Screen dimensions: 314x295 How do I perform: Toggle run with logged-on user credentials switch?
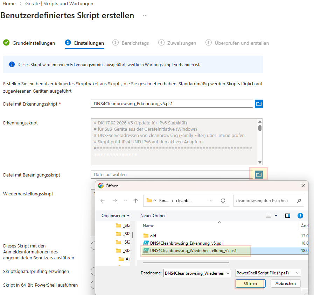pos(93,246)
